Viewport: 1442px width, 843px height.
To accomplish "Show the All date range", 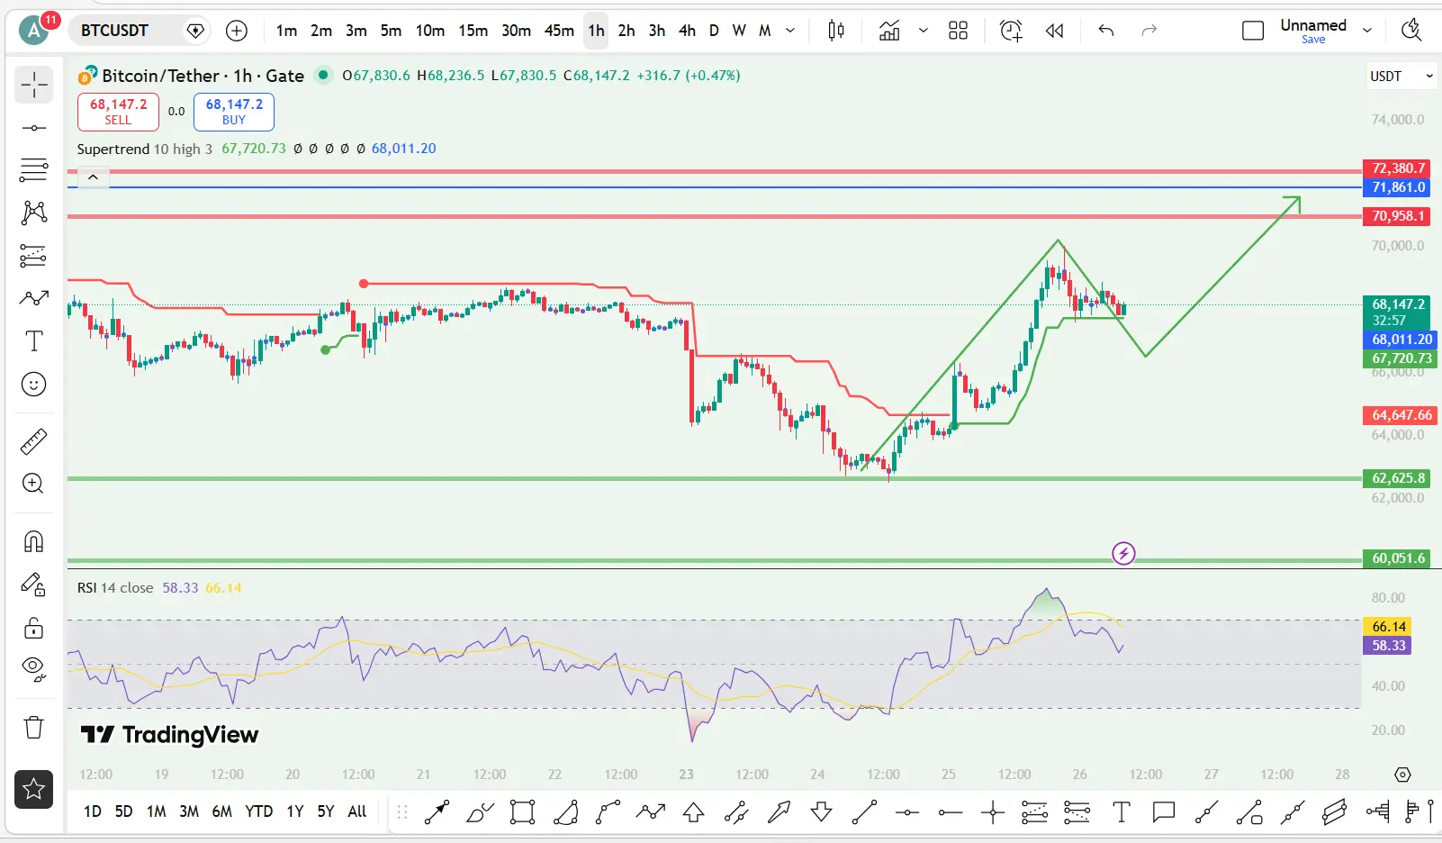I will coord(357,811).
